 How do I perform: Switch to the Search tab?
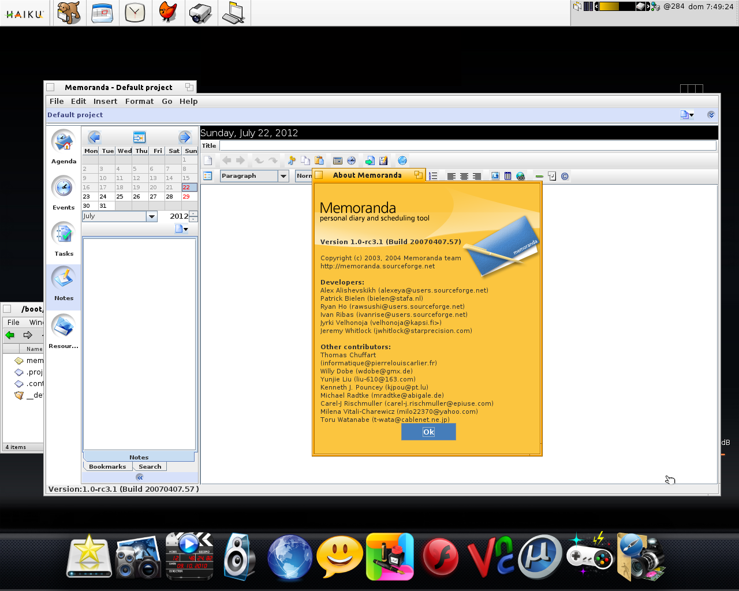tap(150, 466)
